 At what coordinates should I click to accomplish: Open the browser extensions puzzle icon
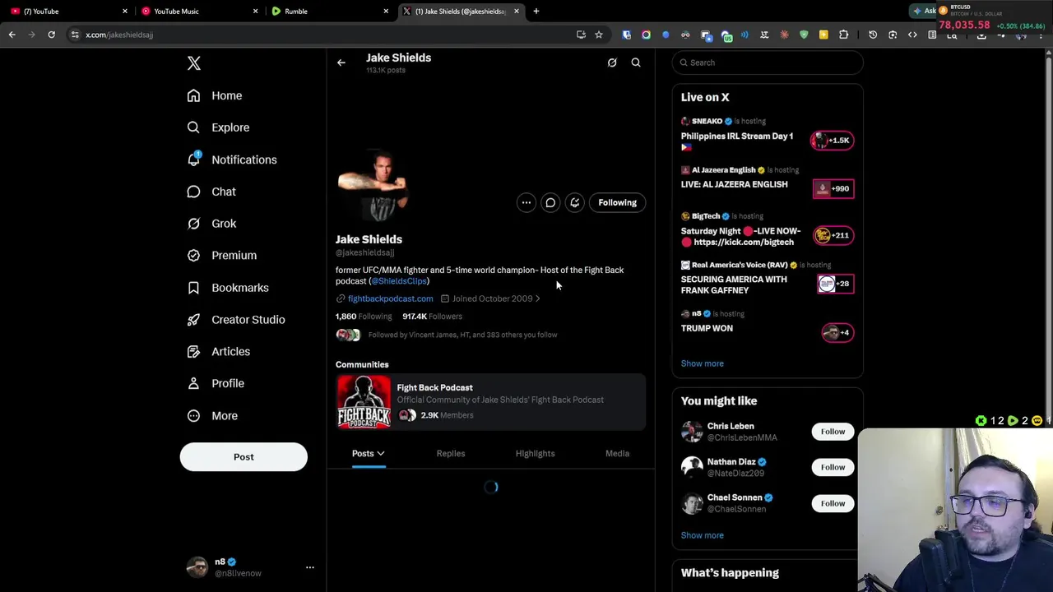(x=843, y=35)
